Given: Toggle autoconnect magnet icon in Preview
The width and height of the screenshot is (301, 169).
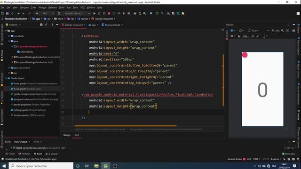Looking at the screenshot, I should click(239, 36).
